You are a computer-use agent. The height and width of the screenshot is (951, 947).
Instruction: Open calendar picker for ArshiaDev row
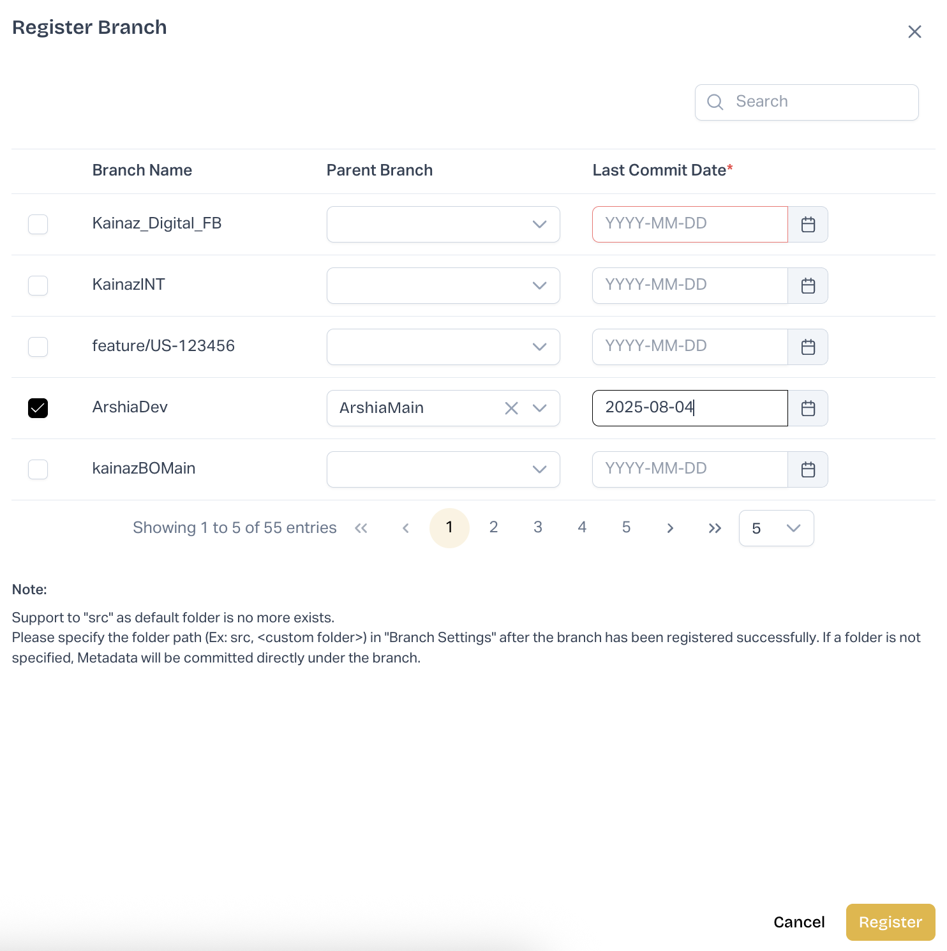(808, 408)
